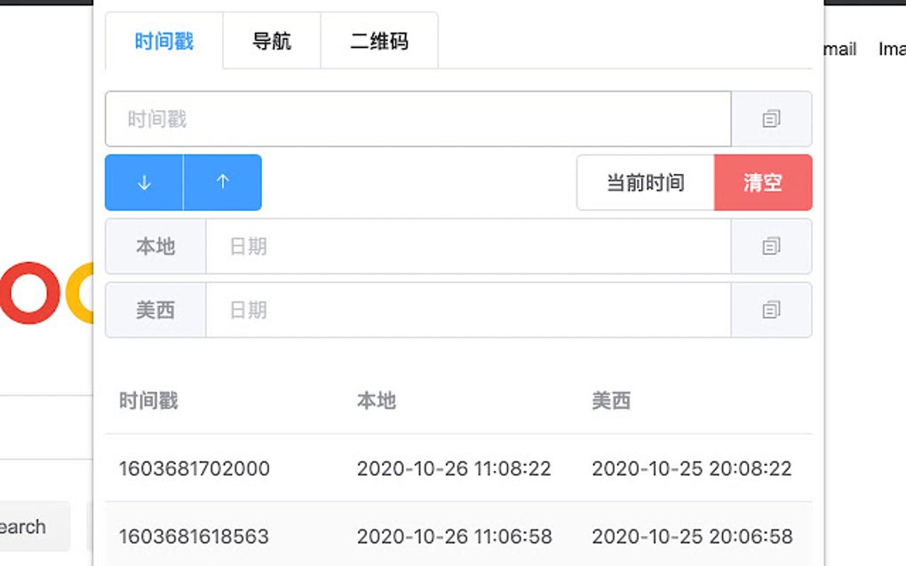Click the Images link
The height and width of the screenshot is (566, 906).
(893, 50)
